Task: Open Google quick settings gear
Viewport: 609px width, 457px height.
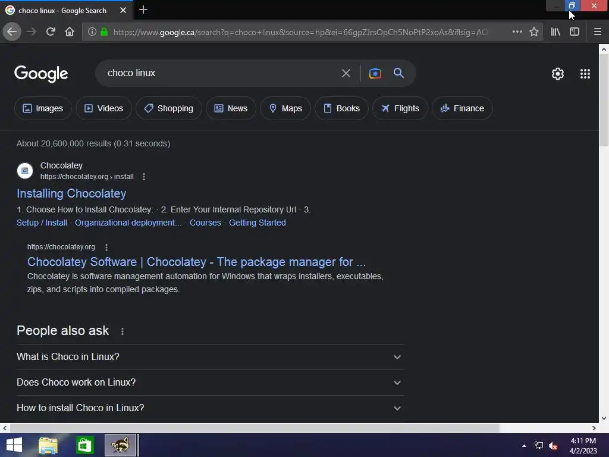Action: (558, 74)
